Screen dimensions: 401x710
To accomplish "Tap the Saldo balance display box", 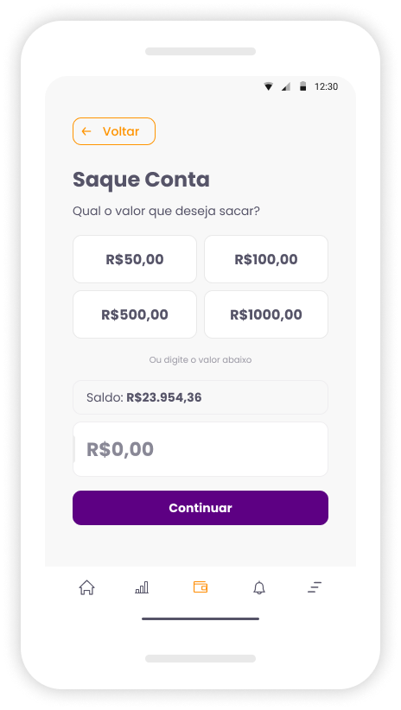I will pyautogui.click(x=200, y=397).
